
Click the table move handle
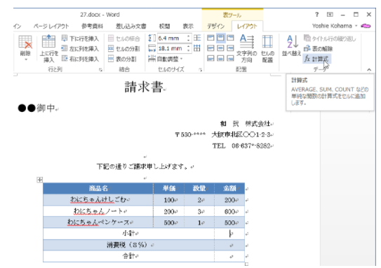tap(39, 180)
